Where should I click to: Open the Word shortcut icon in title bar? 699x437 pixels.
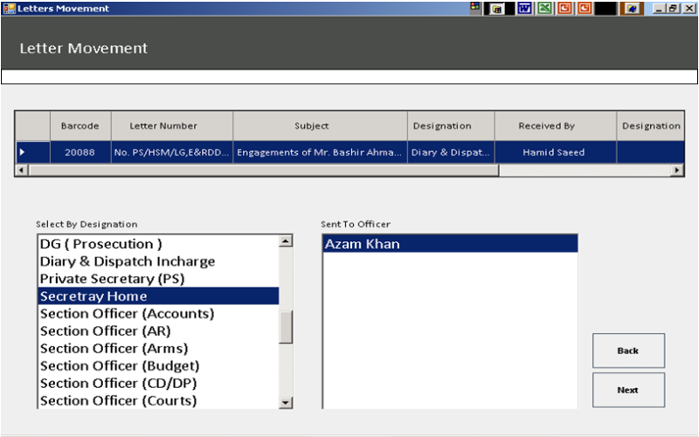coord(525,8)
